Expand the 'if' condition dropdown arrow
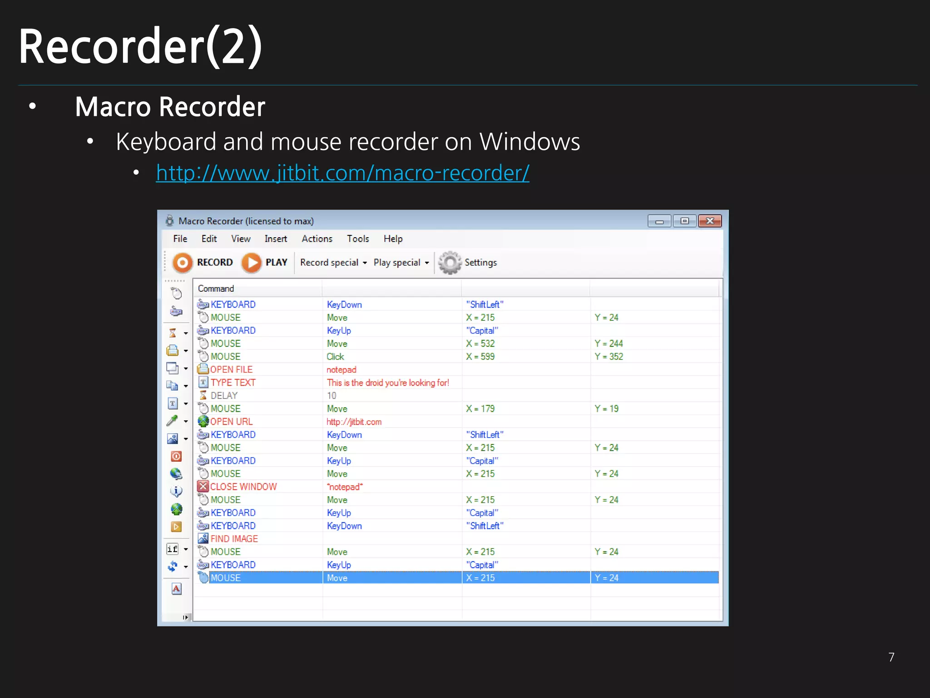The height and width of the screenshot is (698, 930). point(186,549)
